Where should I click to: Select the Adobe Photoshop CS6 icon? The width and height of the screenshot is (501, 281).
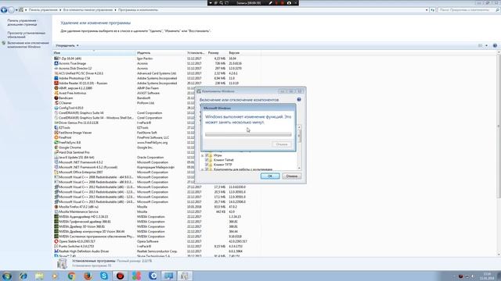[56, 78]
